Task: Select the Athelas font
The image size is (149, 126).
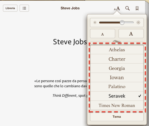Action: tap(117, 50)
